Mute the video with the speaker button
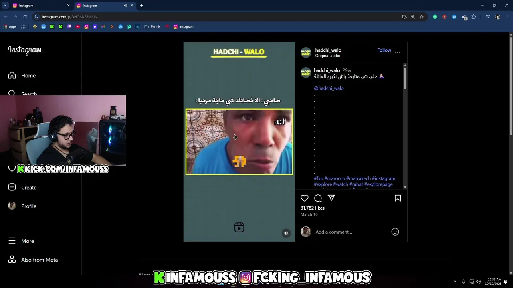 [x=286, y=233]
